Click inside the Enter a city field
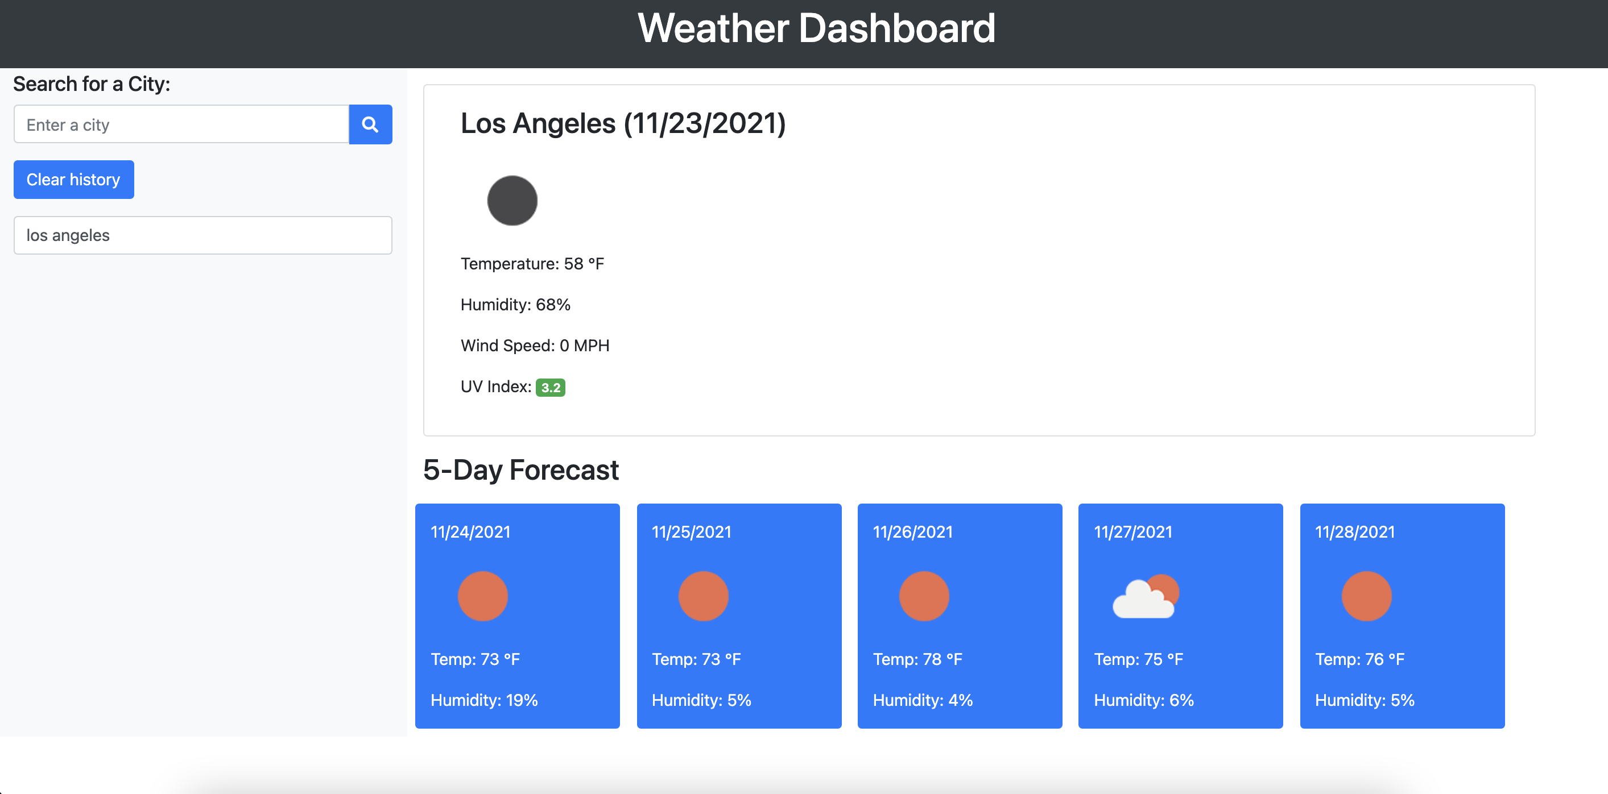The image size is (1608, 794). [181, 124]
